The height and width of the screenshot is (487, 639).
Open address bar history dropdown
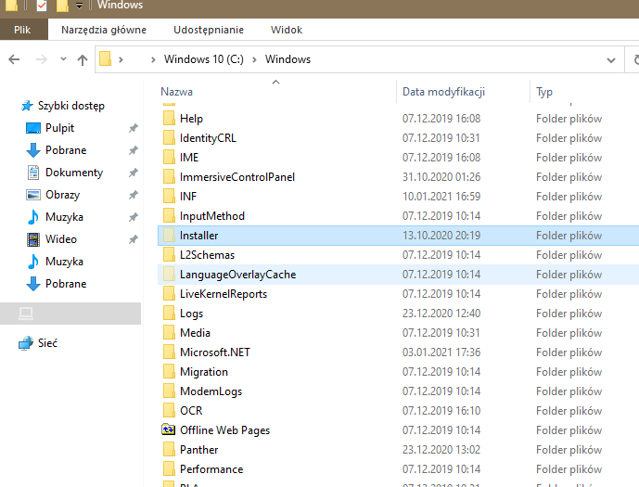(611, 60)
